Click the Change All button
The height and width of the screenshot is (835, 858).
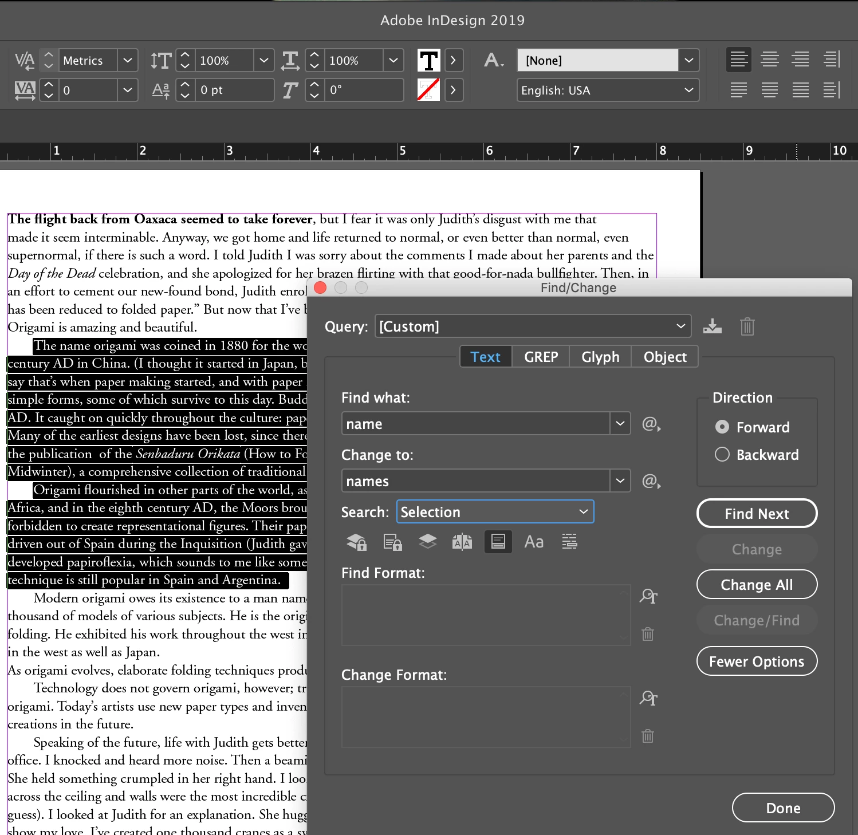pos(757,585)
